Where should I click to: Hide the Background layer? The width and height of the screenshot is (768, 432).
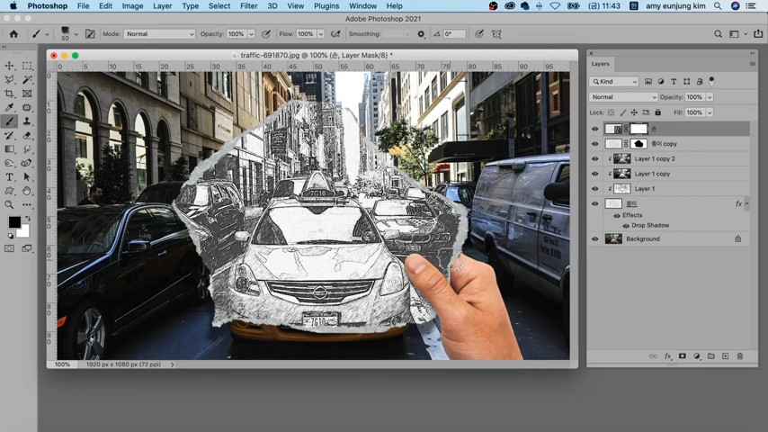[594, 239]
